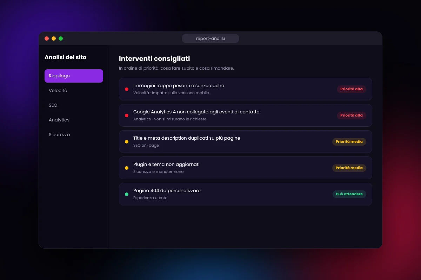Click red status dot beside Google Analytics item
The height and width of the screenshot is (280, 421).
click(x=127, y=115)
